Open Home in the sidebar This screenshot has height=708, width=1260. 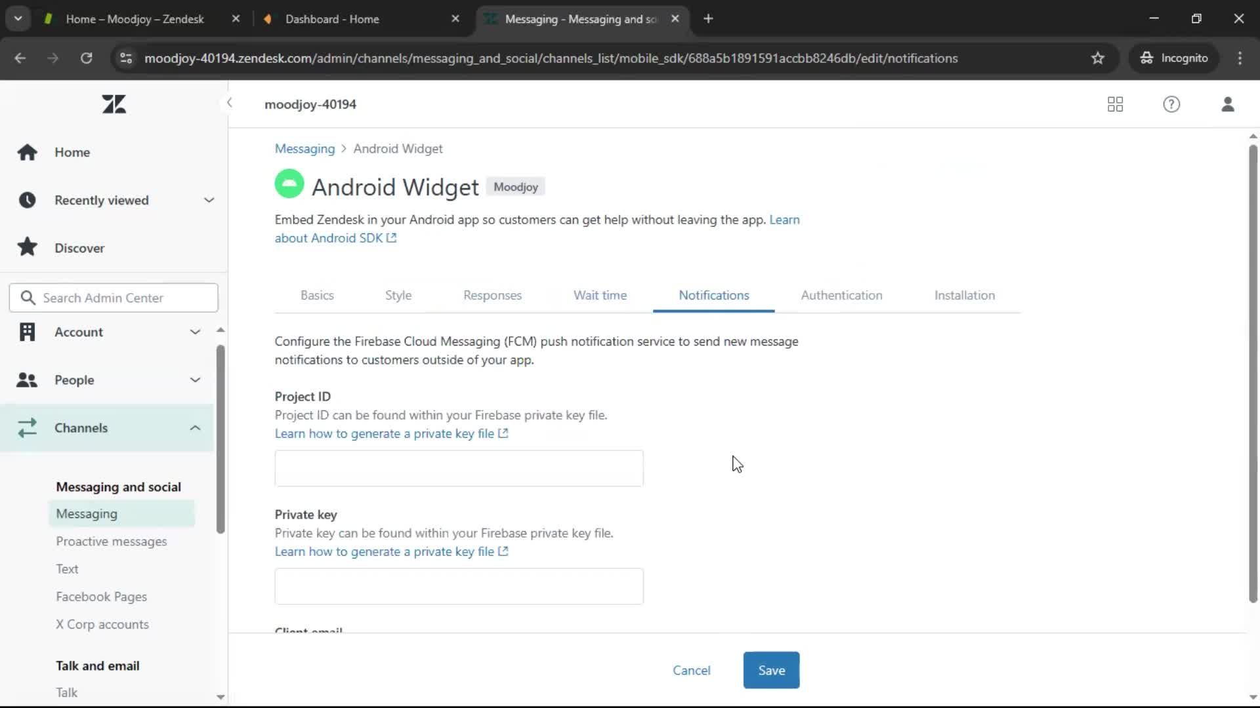coord(72,152)
